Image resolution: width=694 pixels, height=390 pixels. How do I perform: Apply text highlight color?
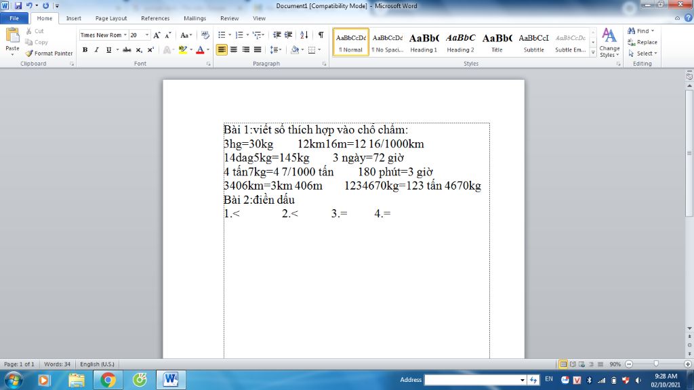pos(183,49)
